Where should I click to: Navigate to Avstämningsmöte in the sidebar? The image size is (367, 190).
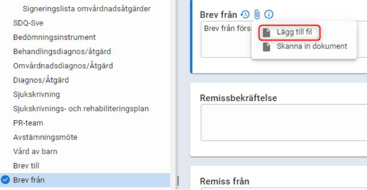(45, 137)
